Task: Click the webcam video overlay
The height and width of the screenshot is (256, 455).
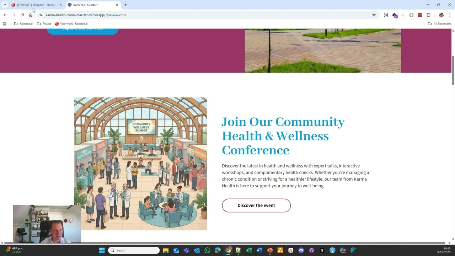Action: pos(47,224)
